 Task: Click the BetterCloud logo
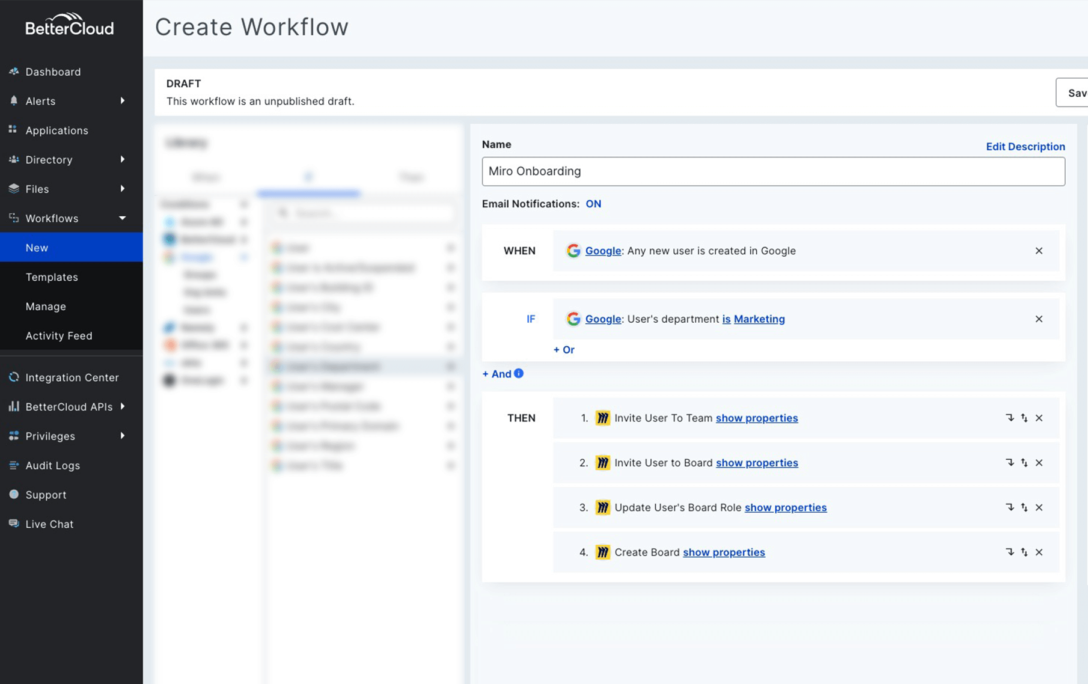[x=69, y=25]
